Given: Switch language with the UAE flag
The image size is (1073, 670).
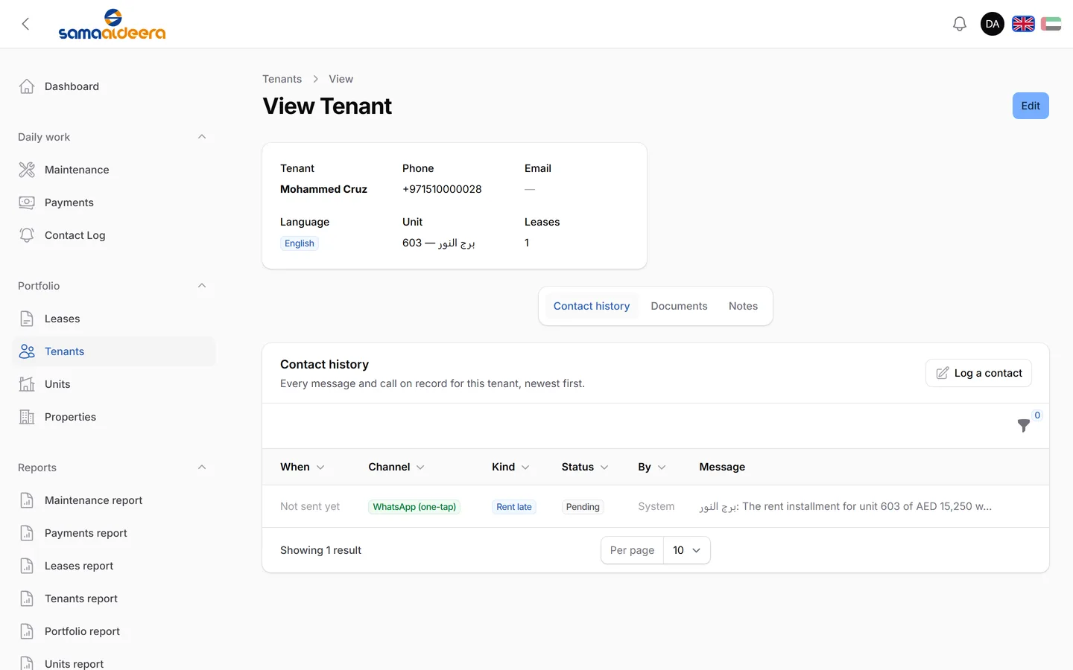Looking at the screenshot, I should click(x=1051, y=24).
